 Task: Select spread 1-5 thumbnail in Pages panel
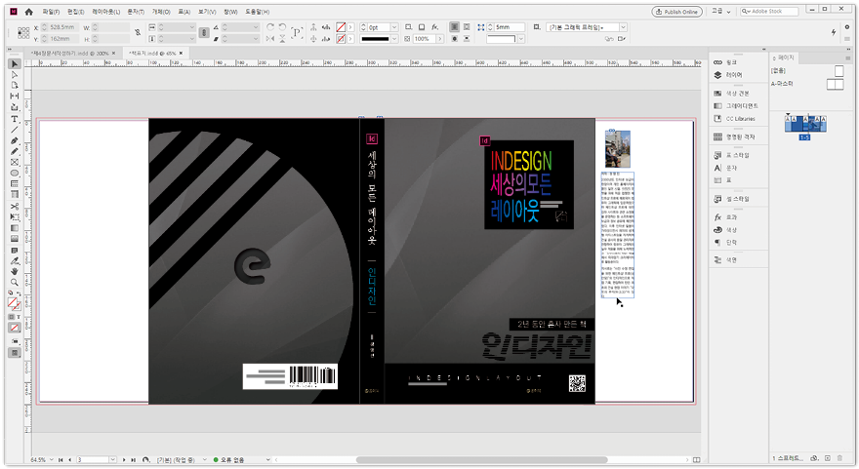805,124
